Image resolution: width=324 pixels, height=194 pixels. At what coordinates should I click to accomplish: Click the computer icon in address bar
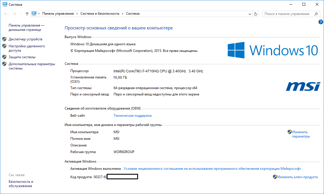34,14
